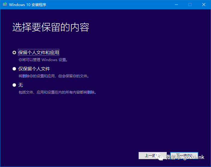This screenshot has width=211, height=167.
Task: Click the description 你将可以管理 Windows 设置
Action: (43, 60)
